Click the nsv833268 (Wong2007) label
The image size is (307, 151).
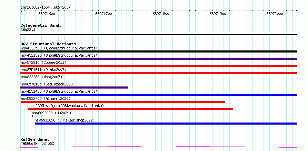coord(41,77)
